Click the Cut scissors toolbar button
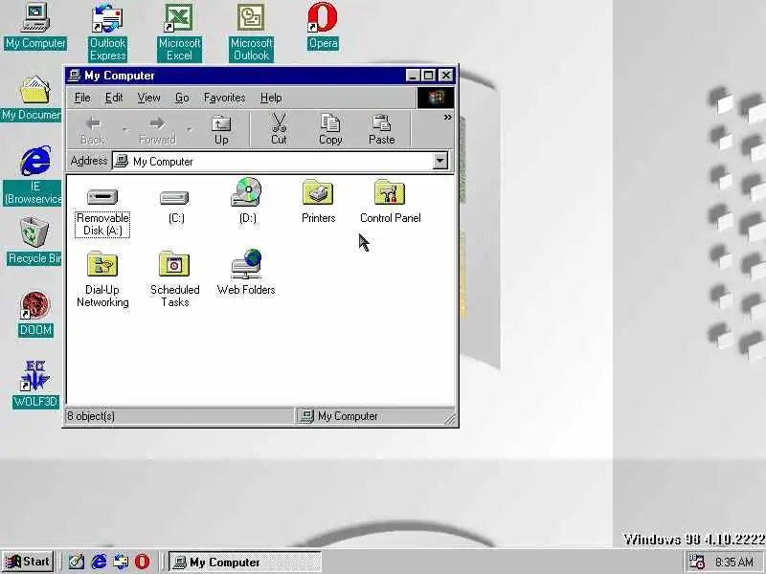The height and width of the screenshot is (574, 766). 279,128
